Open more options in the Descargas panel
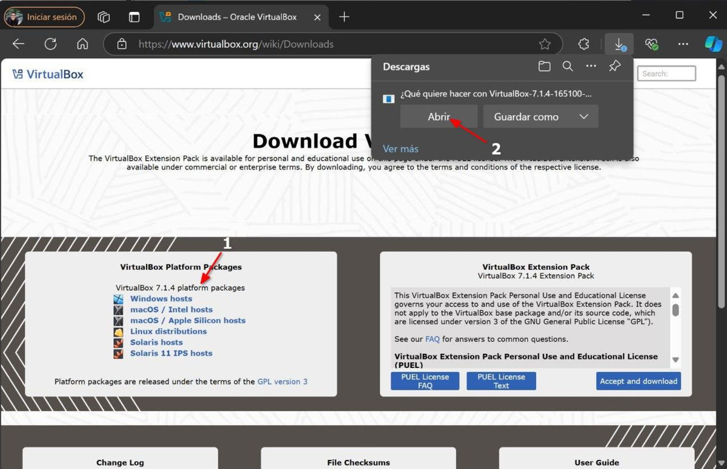 [591, 67]
